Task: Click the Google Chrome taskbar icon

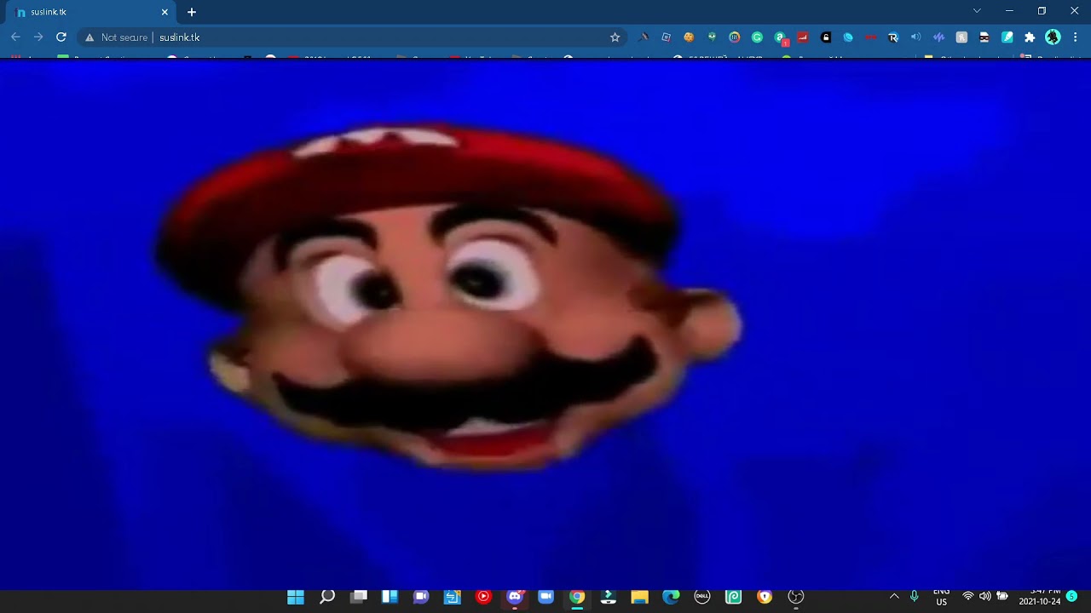Action: 577,597
